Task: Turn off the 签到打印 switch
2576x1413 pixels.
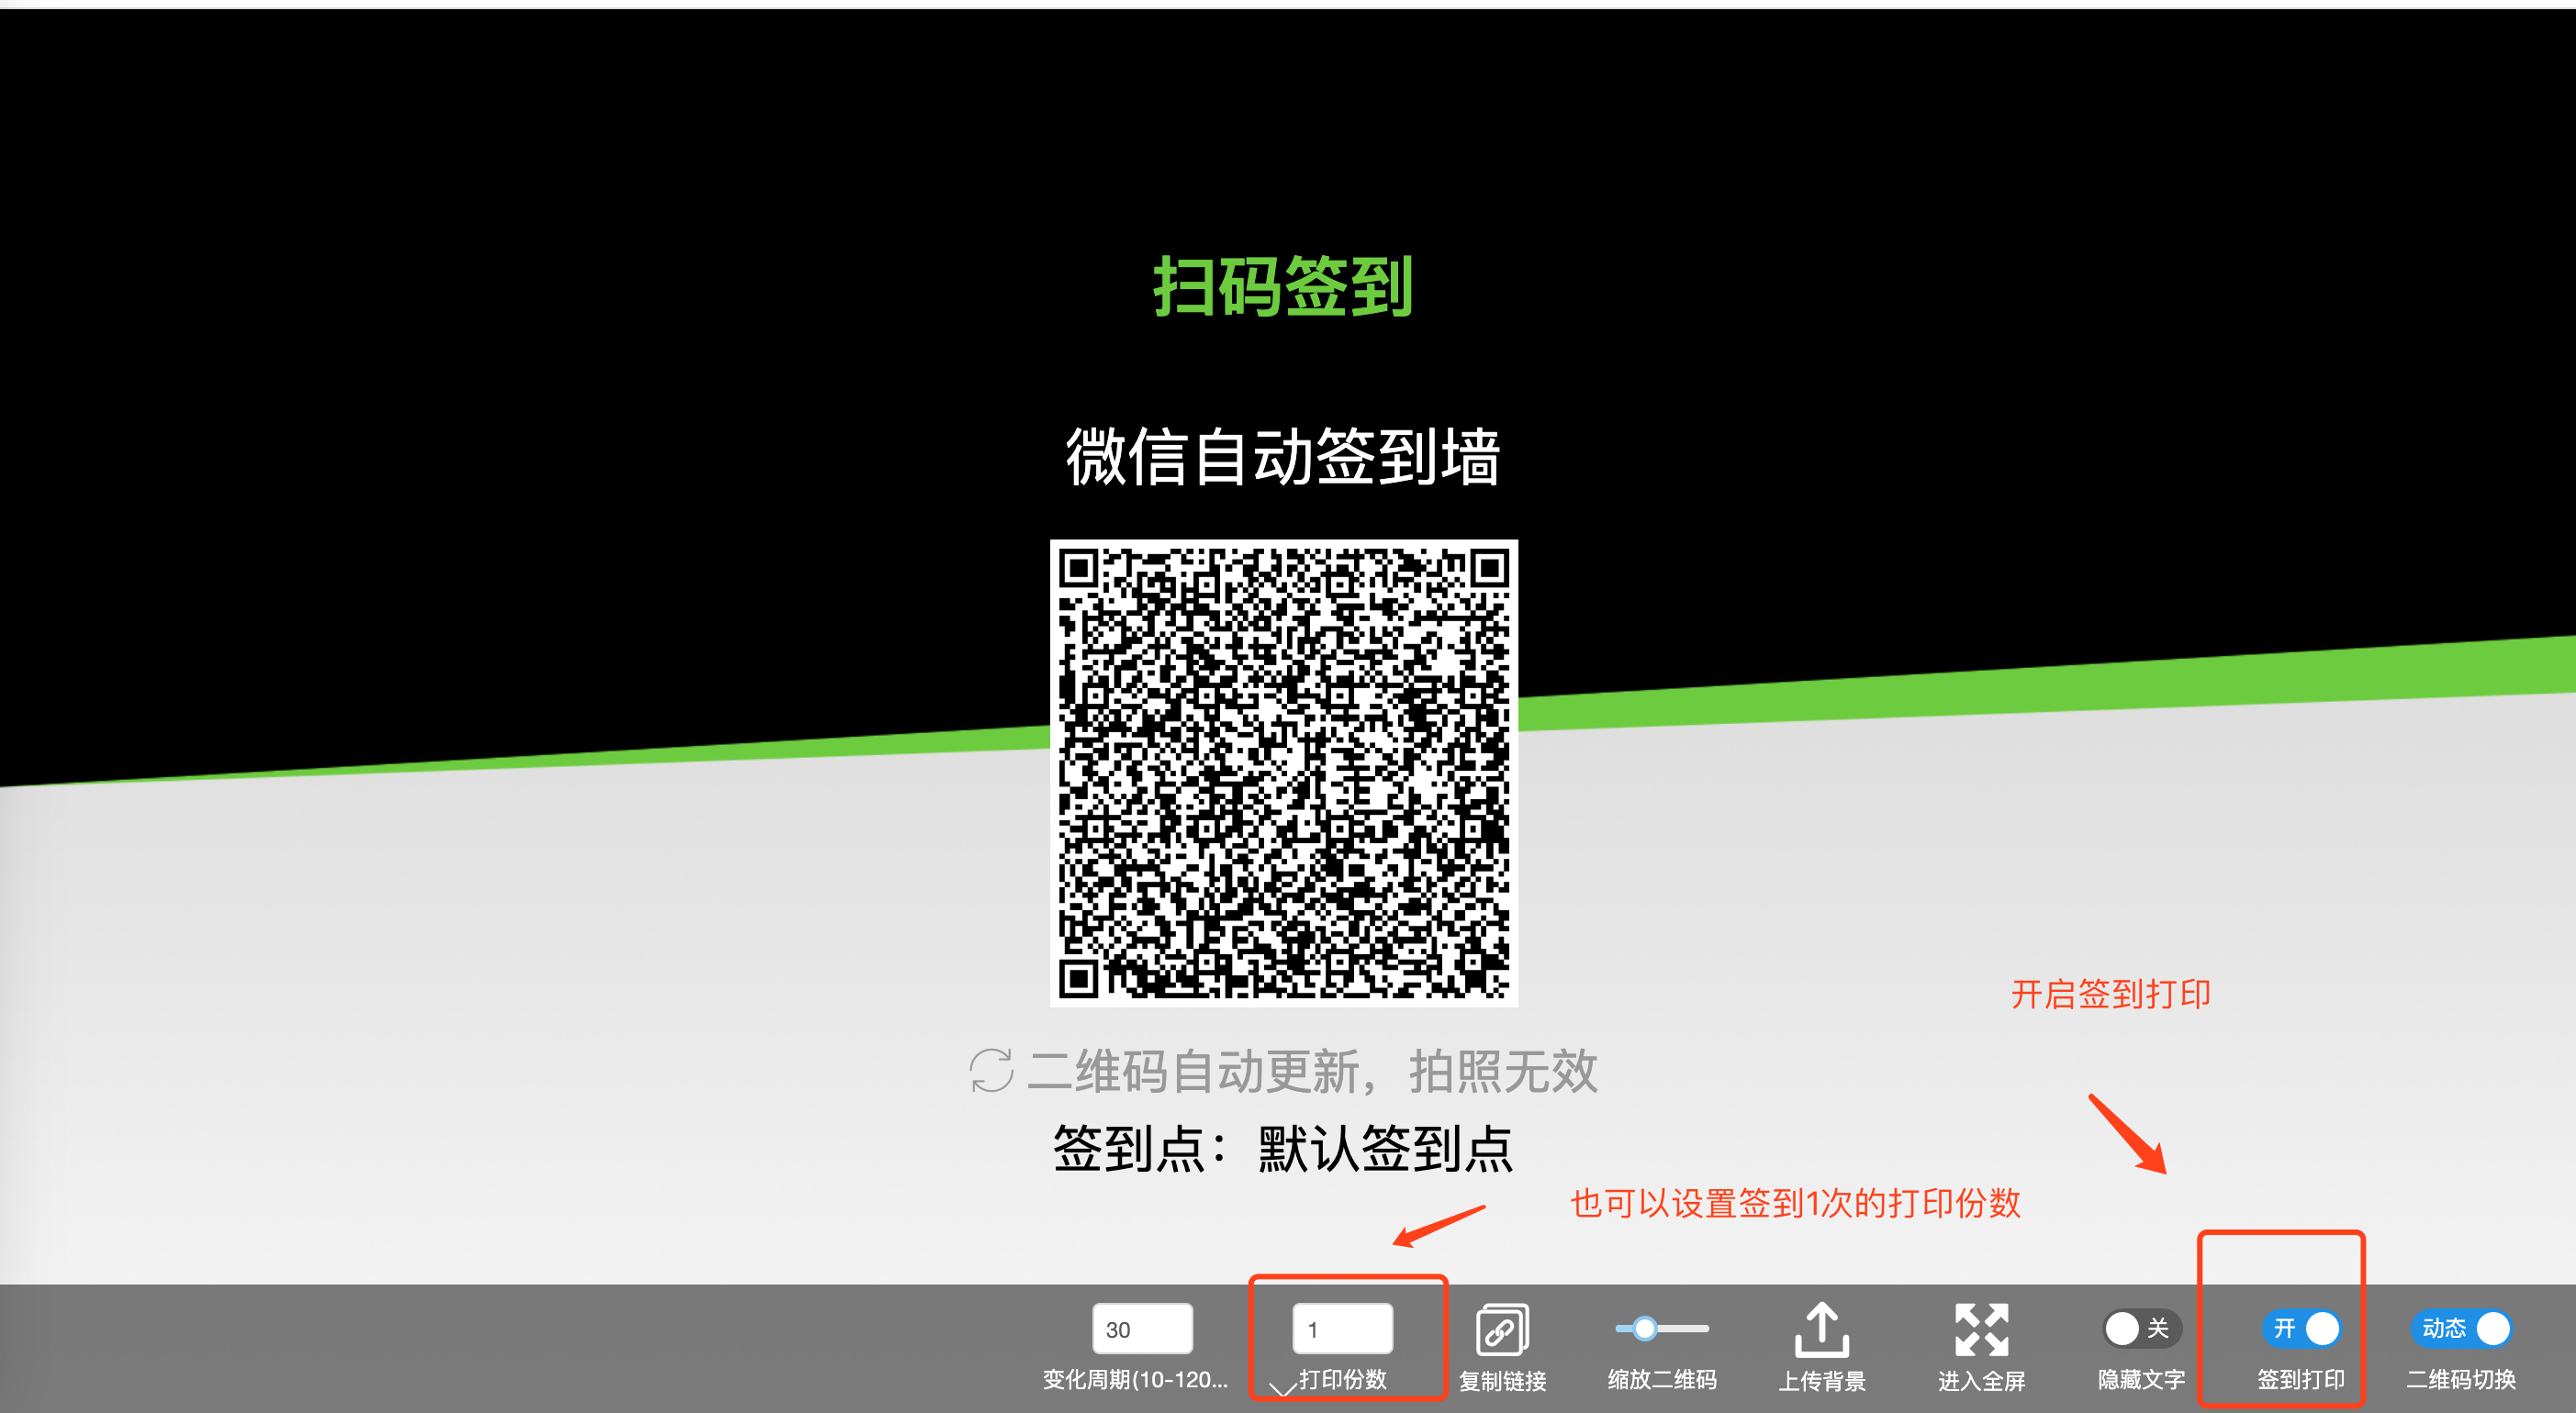Action: (2301, 1328)
